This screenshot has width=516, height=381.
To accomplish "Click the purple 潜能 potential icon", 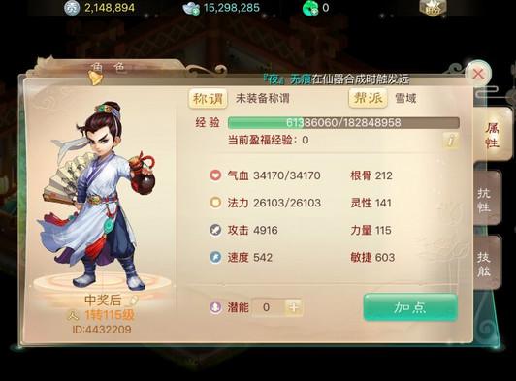I will coord(215,307).
